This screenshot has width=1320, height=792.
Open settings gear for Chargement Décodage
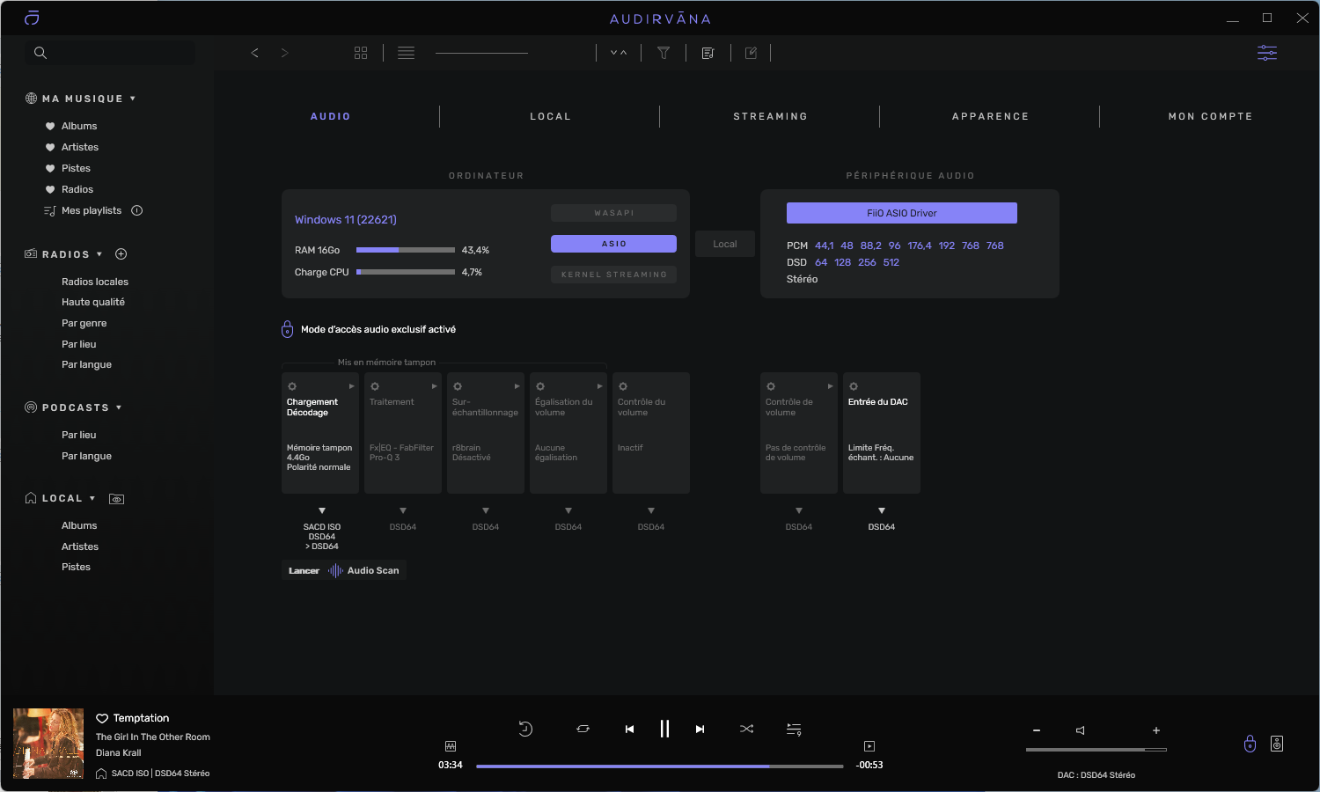pyautogui.click(x=292, y=386)
